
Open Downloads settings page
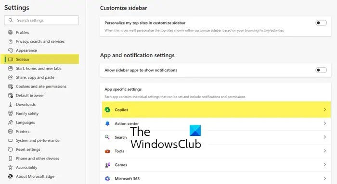coord(26,104)
